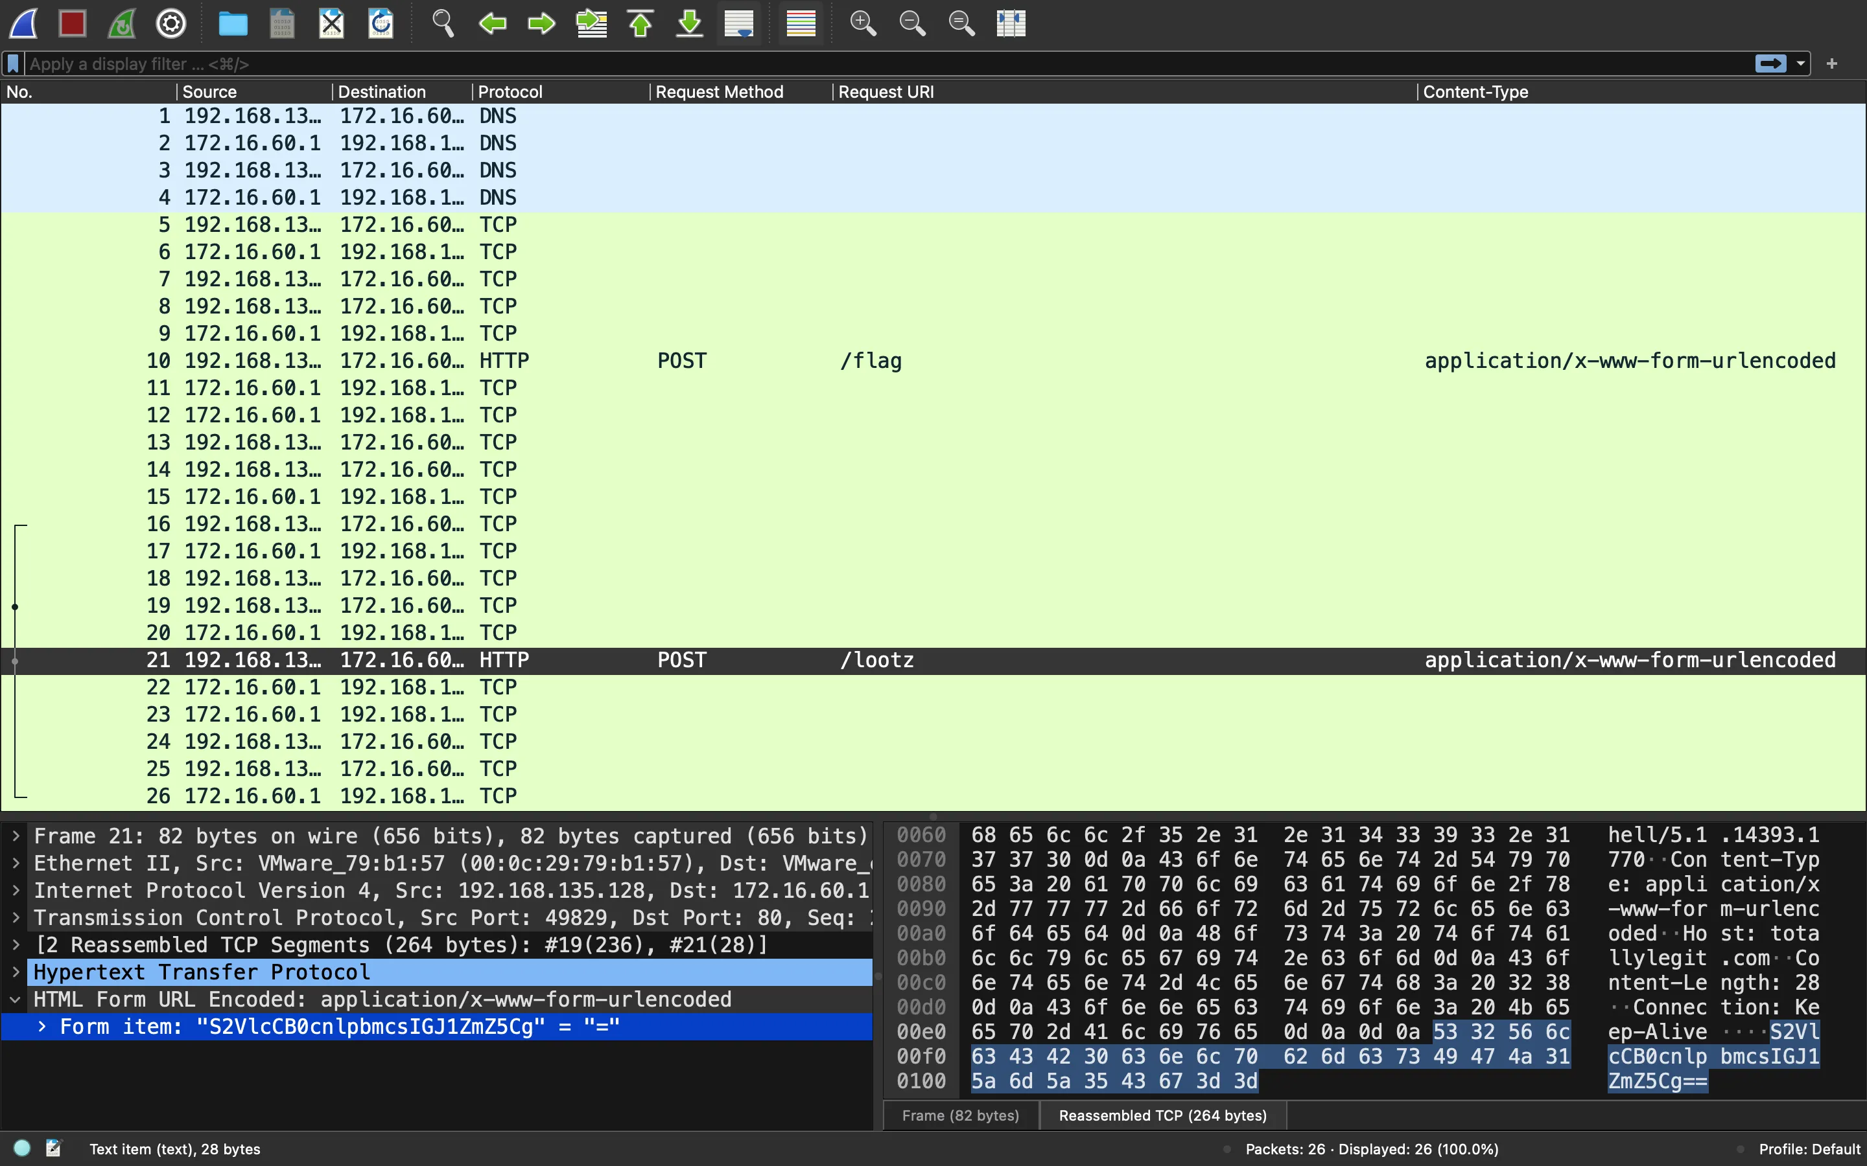
Task: Apply the display filter arrow button
Action: click(x=1770, y=63)
